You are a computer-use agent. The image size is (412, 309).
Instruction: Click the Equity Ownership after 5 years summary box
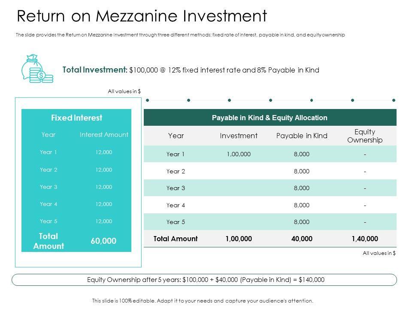click(x=204, y=280)
